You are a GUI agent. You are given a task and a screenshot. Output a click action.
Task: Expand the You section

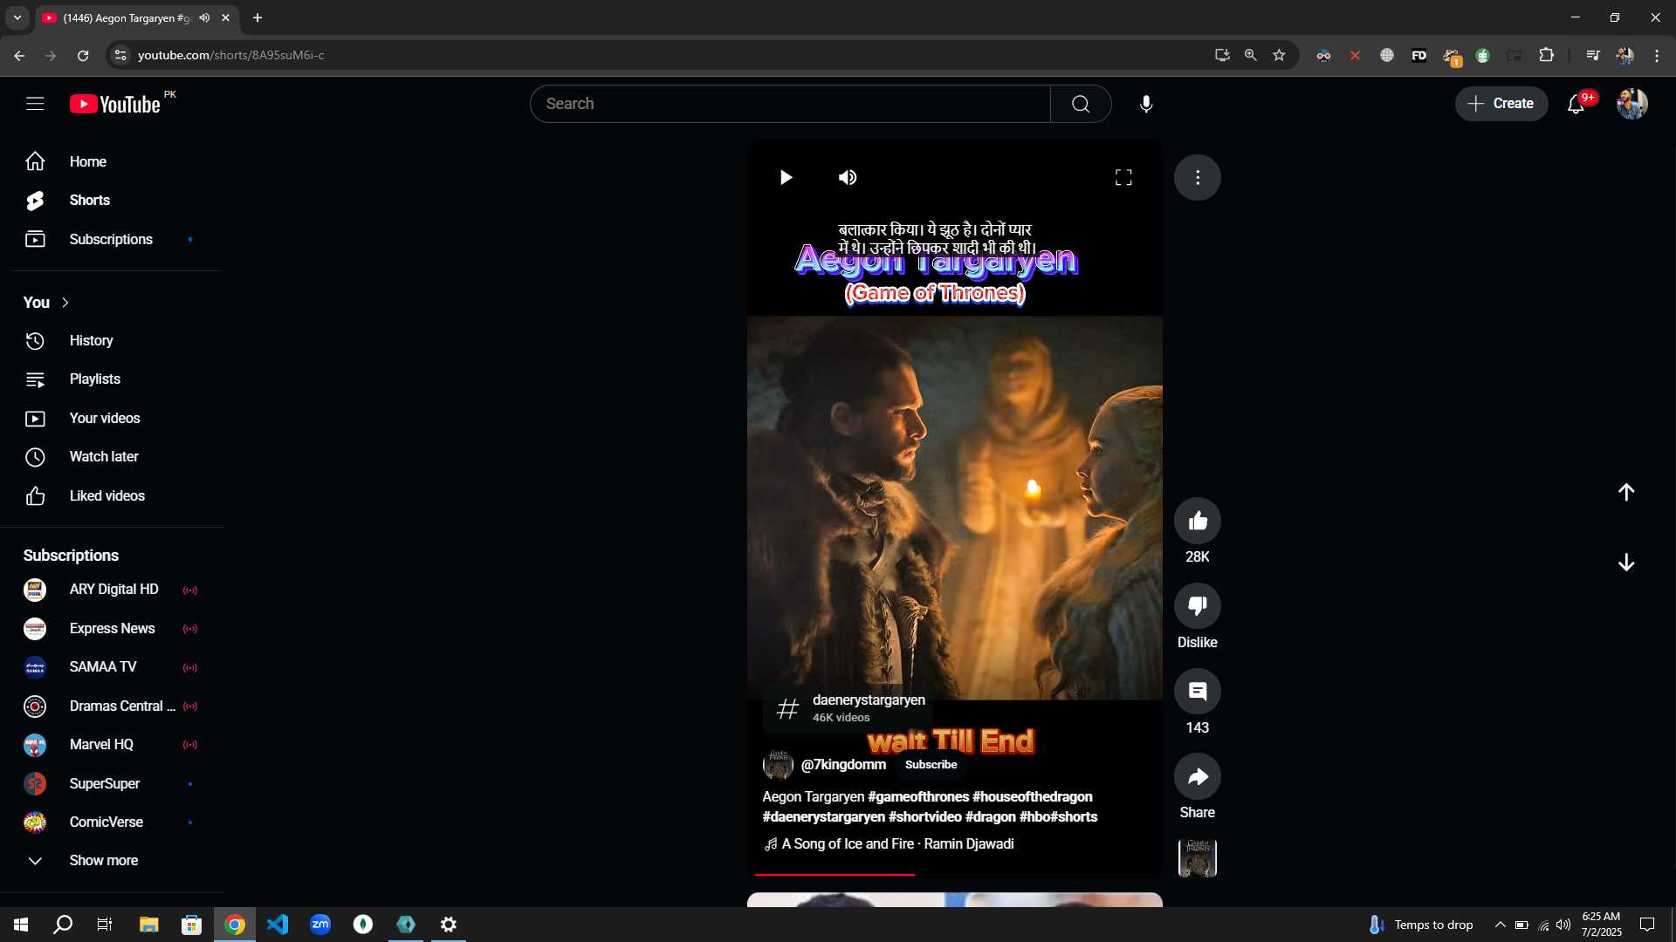[x=47, y=303]
